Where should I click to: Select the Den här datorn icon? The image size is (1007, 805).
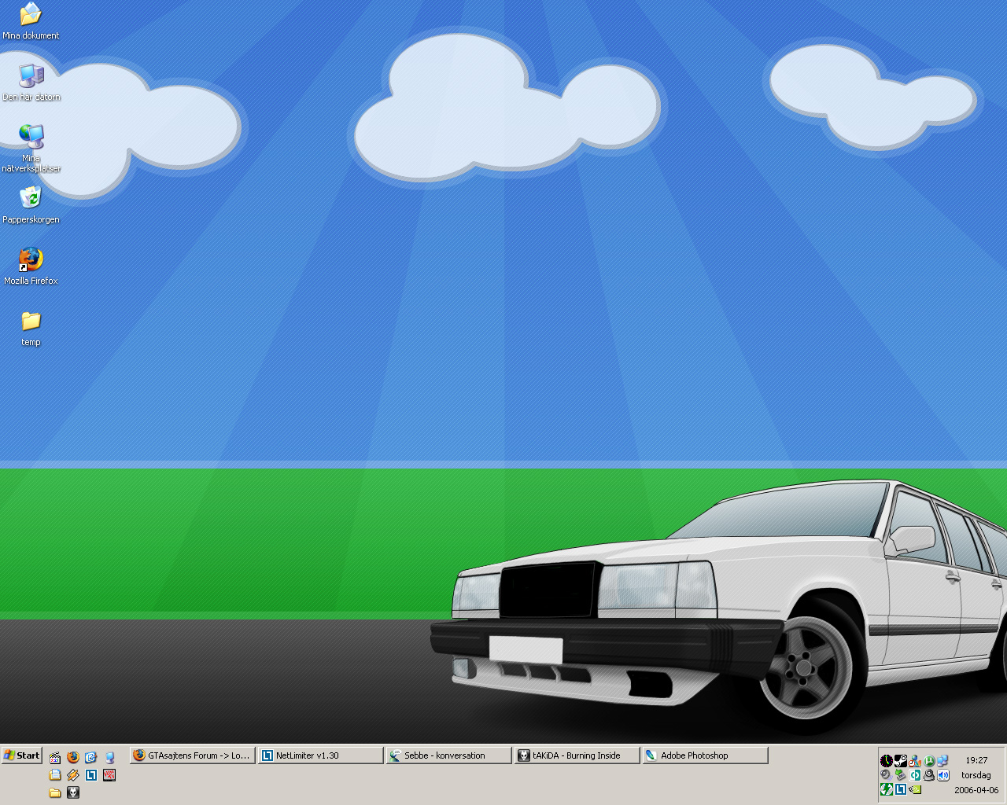tap(31, 83)
